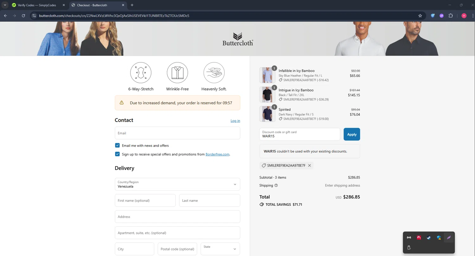This screenshot has height=256, width=475.
Task: Focus the Email input field
Action: [177, 133]
